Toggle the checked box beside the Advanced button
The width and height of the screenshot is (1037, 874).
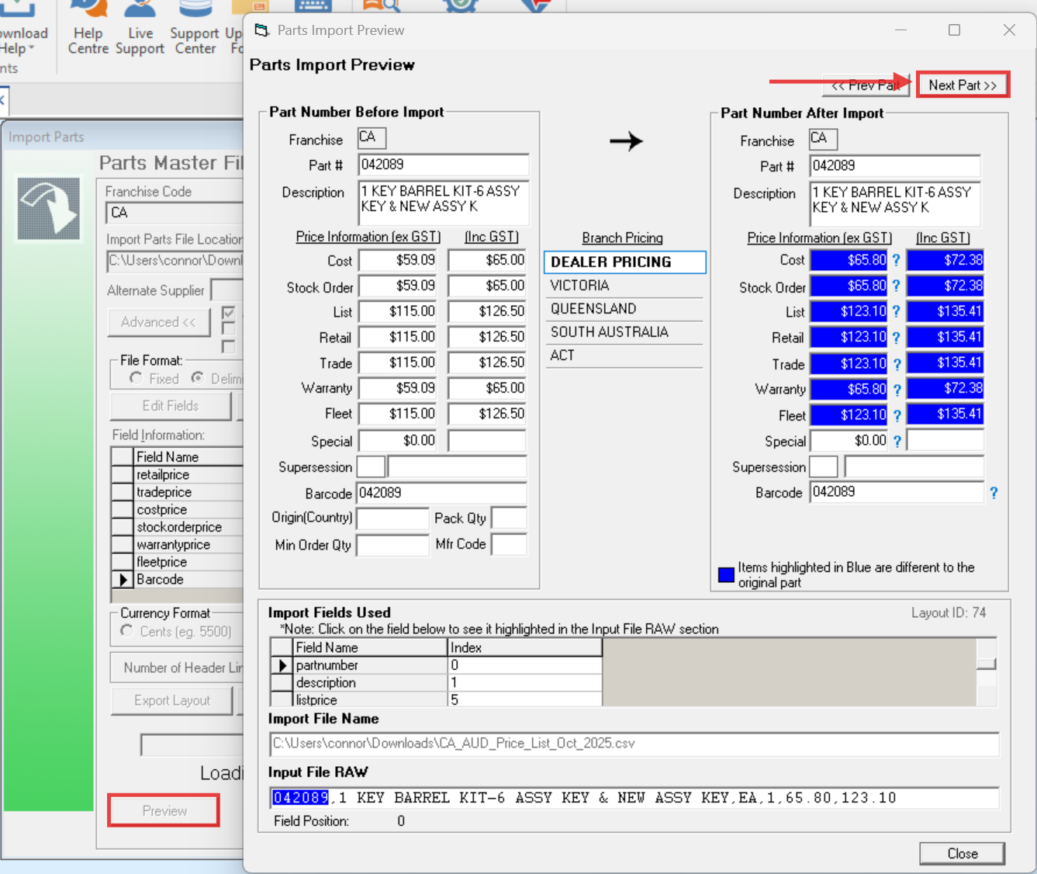tap(228, 313)
